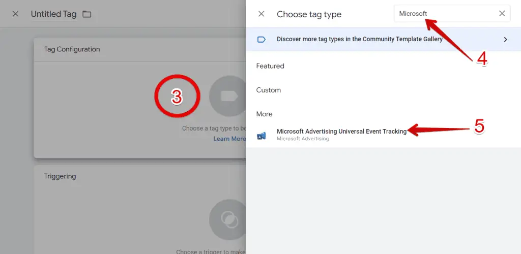521x254 pixels.
Task: Click the Featured section heading
Action: coord(270,66)
